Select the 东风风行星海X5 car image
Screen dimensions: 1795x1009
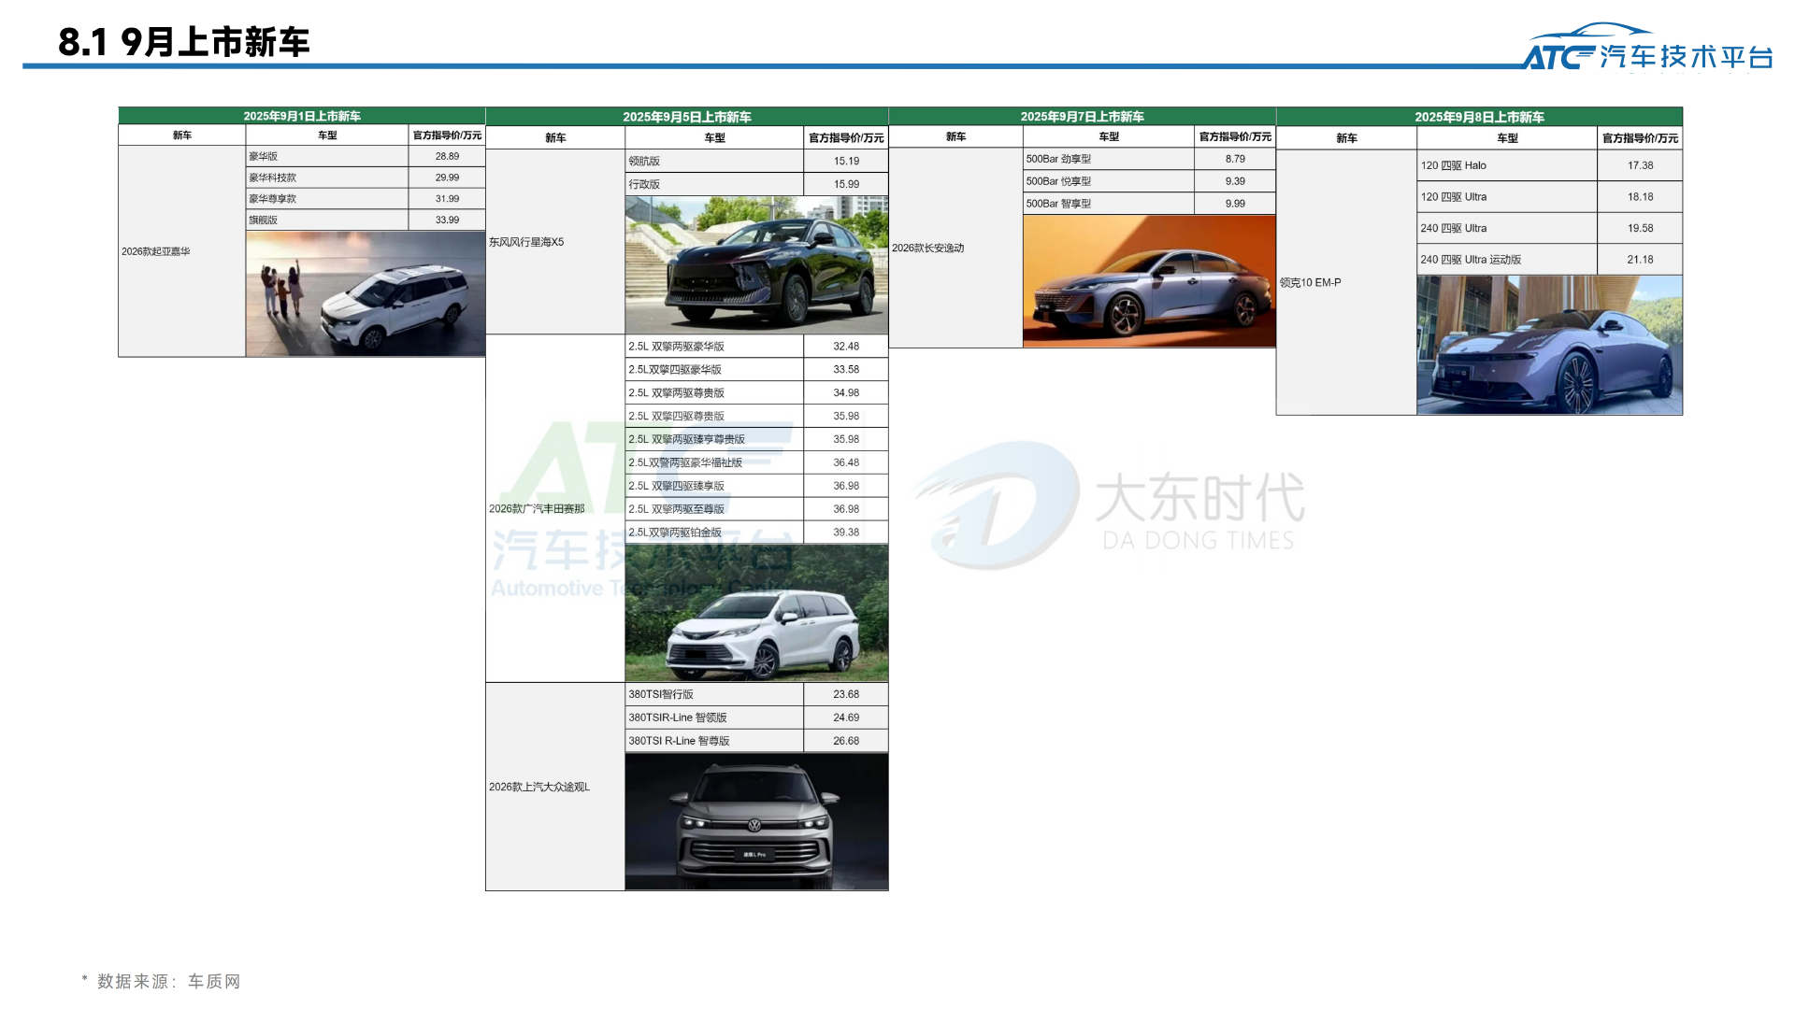coord(755,264)
